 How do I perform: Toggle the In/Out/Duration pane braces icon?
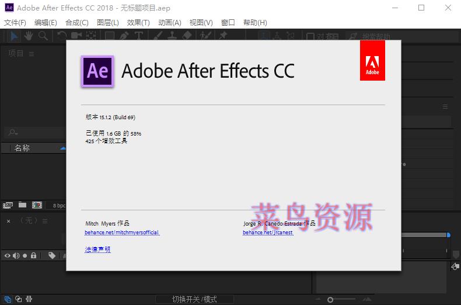click(x=29, y=299)
